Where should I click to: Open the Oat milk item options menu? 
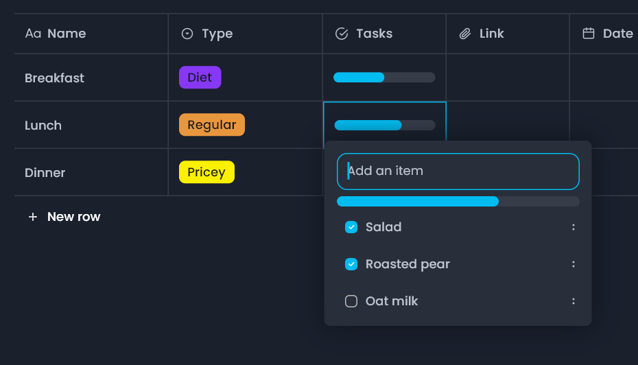tap(574, 301)
